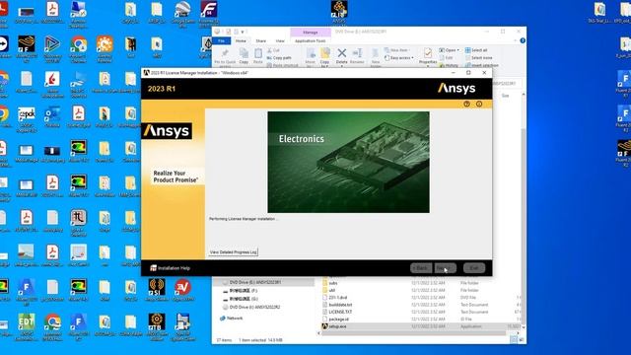Open Installation Help in Ansys installer

click(170, 268)
